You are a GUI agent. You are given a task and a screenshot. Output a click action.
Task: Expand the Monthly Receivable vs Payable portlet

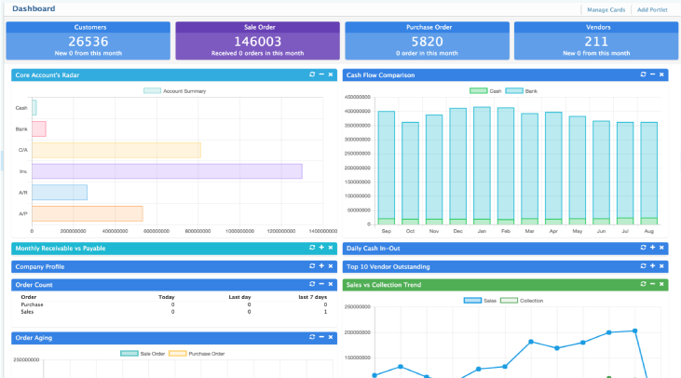pyautogui.click(x=321, y=248)
